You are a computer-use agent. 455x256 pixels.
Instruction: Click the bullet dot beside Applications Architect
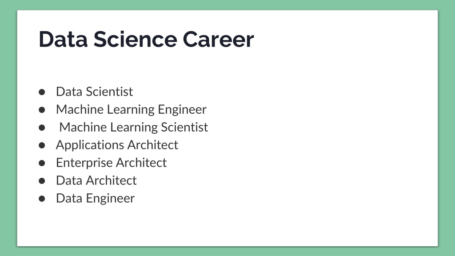[x=42, y=145]
